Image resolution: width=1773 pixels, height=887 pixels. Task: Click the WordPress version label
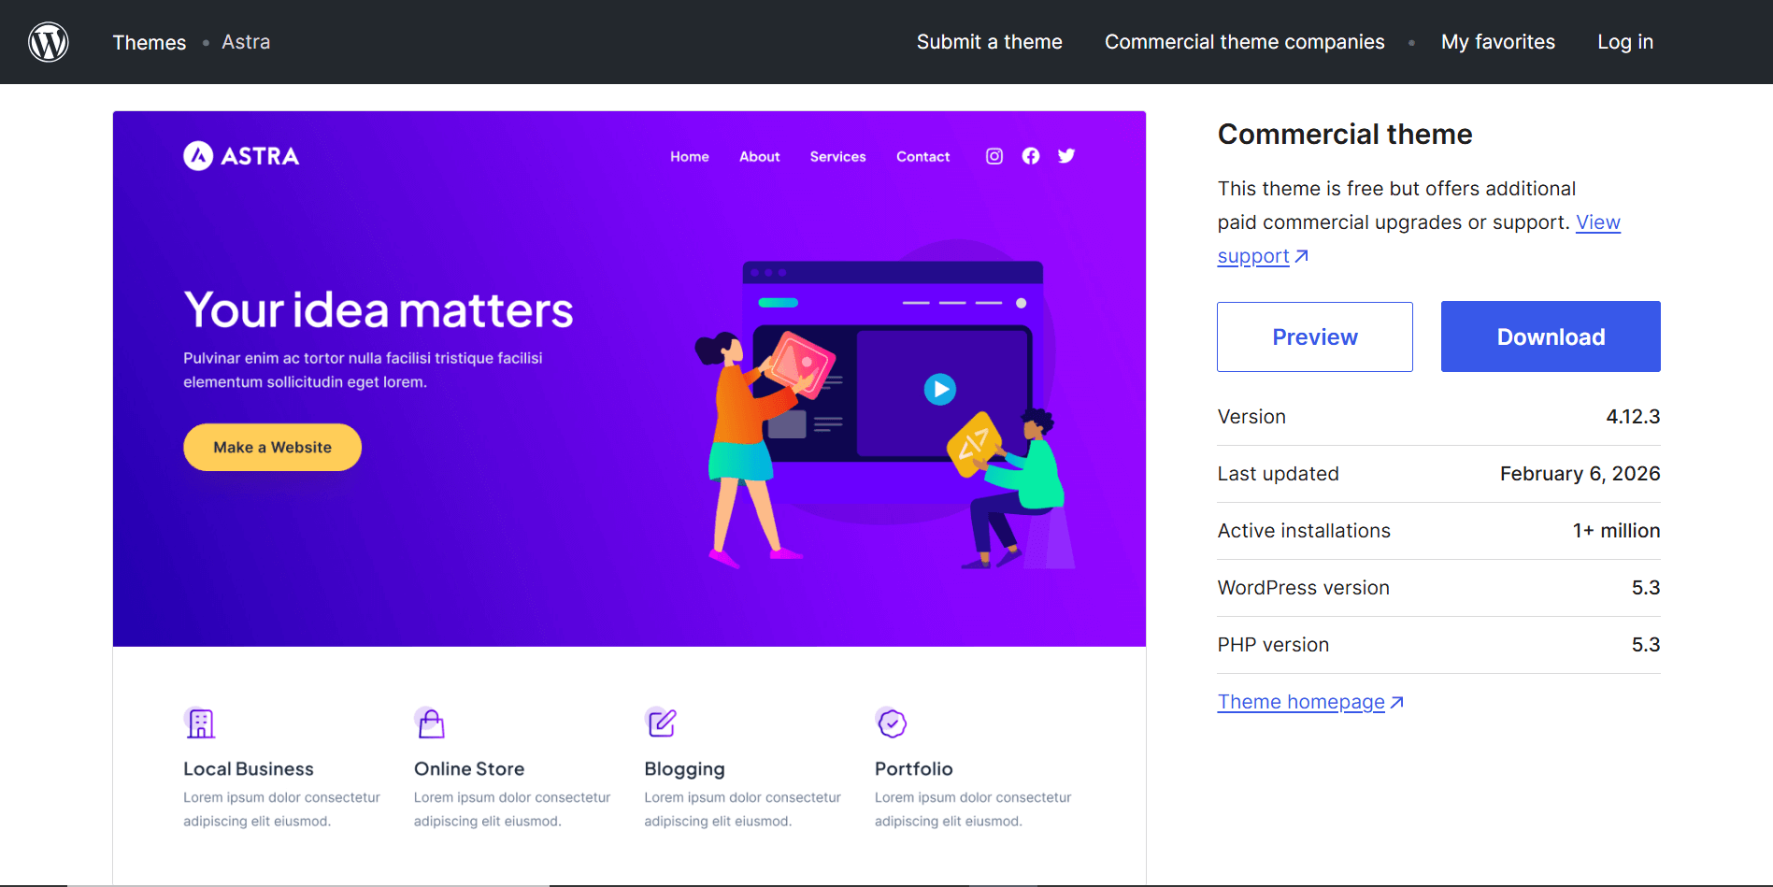pos(1304,588)
